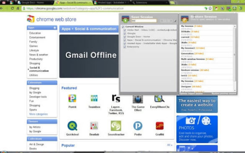Bookmark this page with the star icon
245x153 pixels.
click(210, 8)
